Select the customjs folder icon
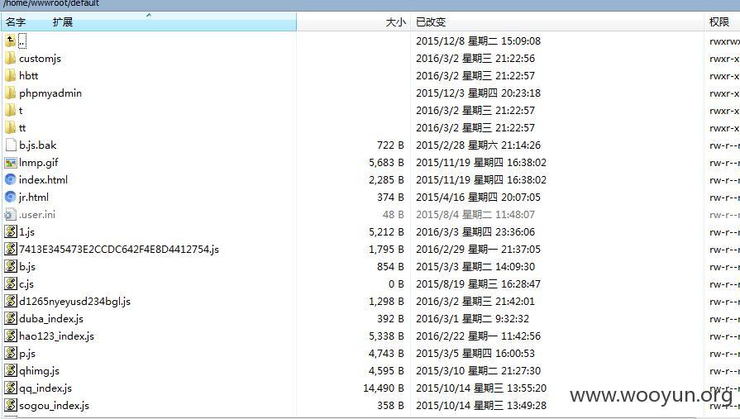 point(11,59)
